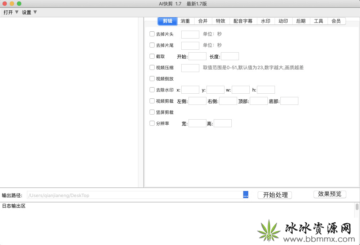The width and height of the screenshot is (360, 245).
Task: Switch to the 会员 tab
Action: coord(336,21)
